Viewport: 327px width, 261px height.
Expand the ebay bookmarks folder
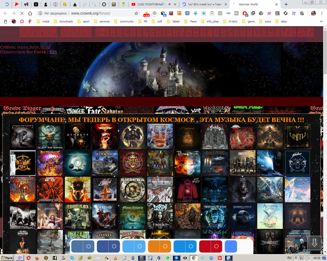281,22
